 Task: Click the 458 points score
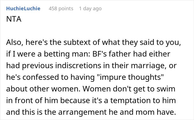[x=61, y=9]
